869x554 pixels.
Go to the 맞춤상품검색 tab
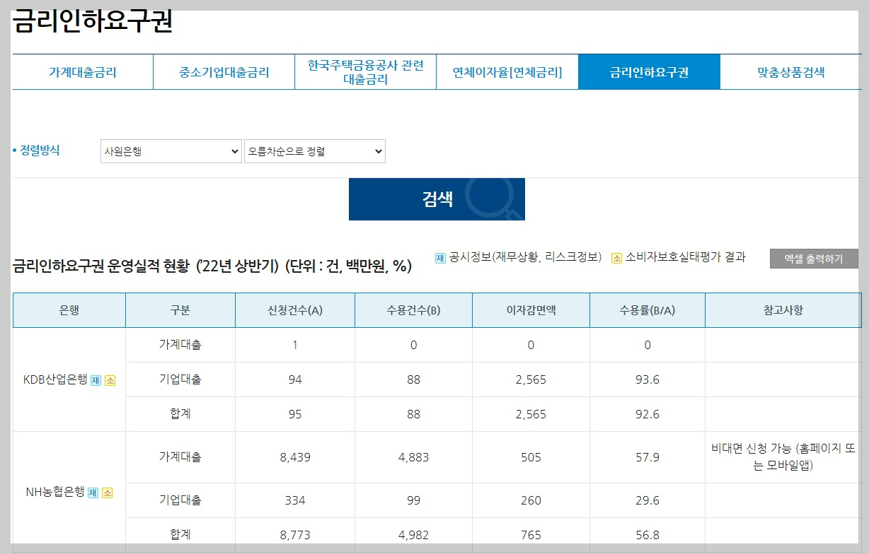point(791,71)
